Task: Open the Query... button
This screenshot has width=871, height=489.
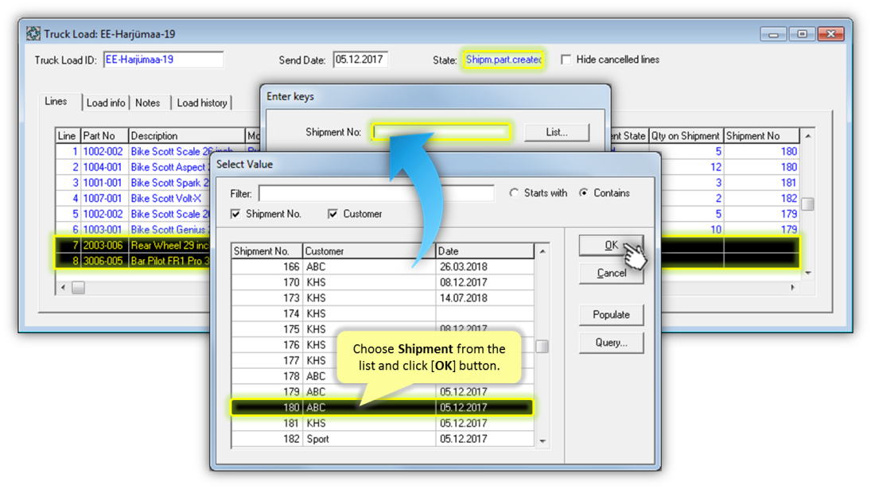Action: [611, 343]
